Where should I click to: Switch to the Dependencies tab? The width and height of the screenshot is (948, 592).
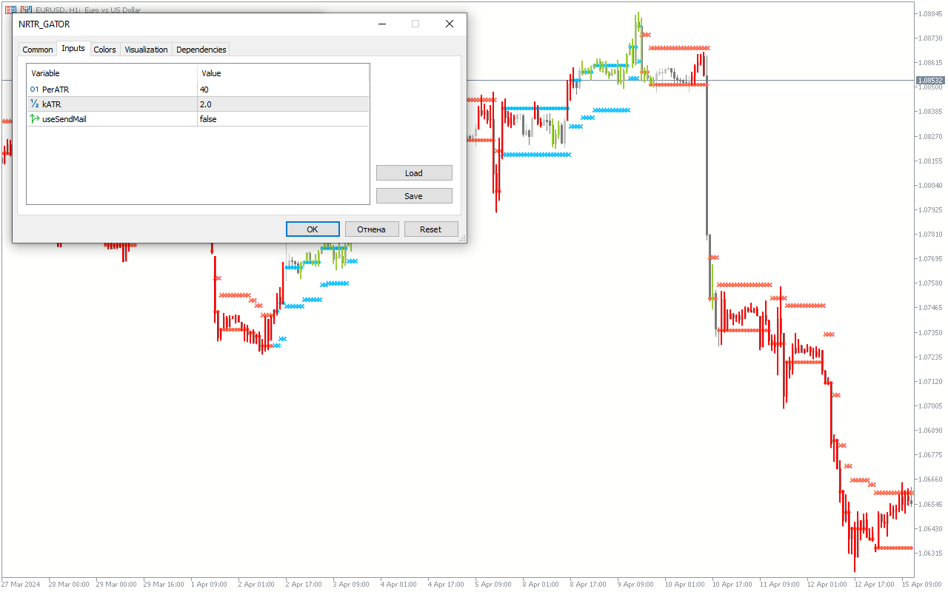[201, 50]
